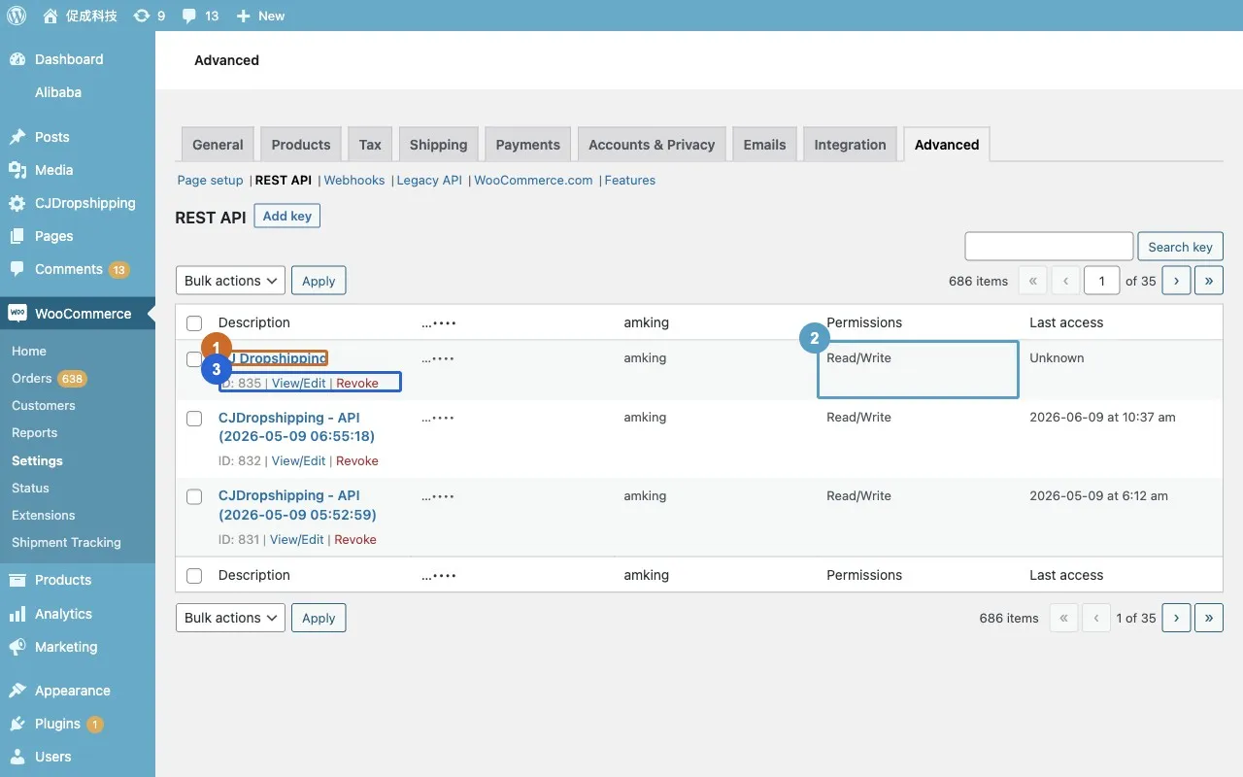Focus the Search key input field
Image resolution: width=1243 pixels, height=777 pixels.
(1049, 247)
